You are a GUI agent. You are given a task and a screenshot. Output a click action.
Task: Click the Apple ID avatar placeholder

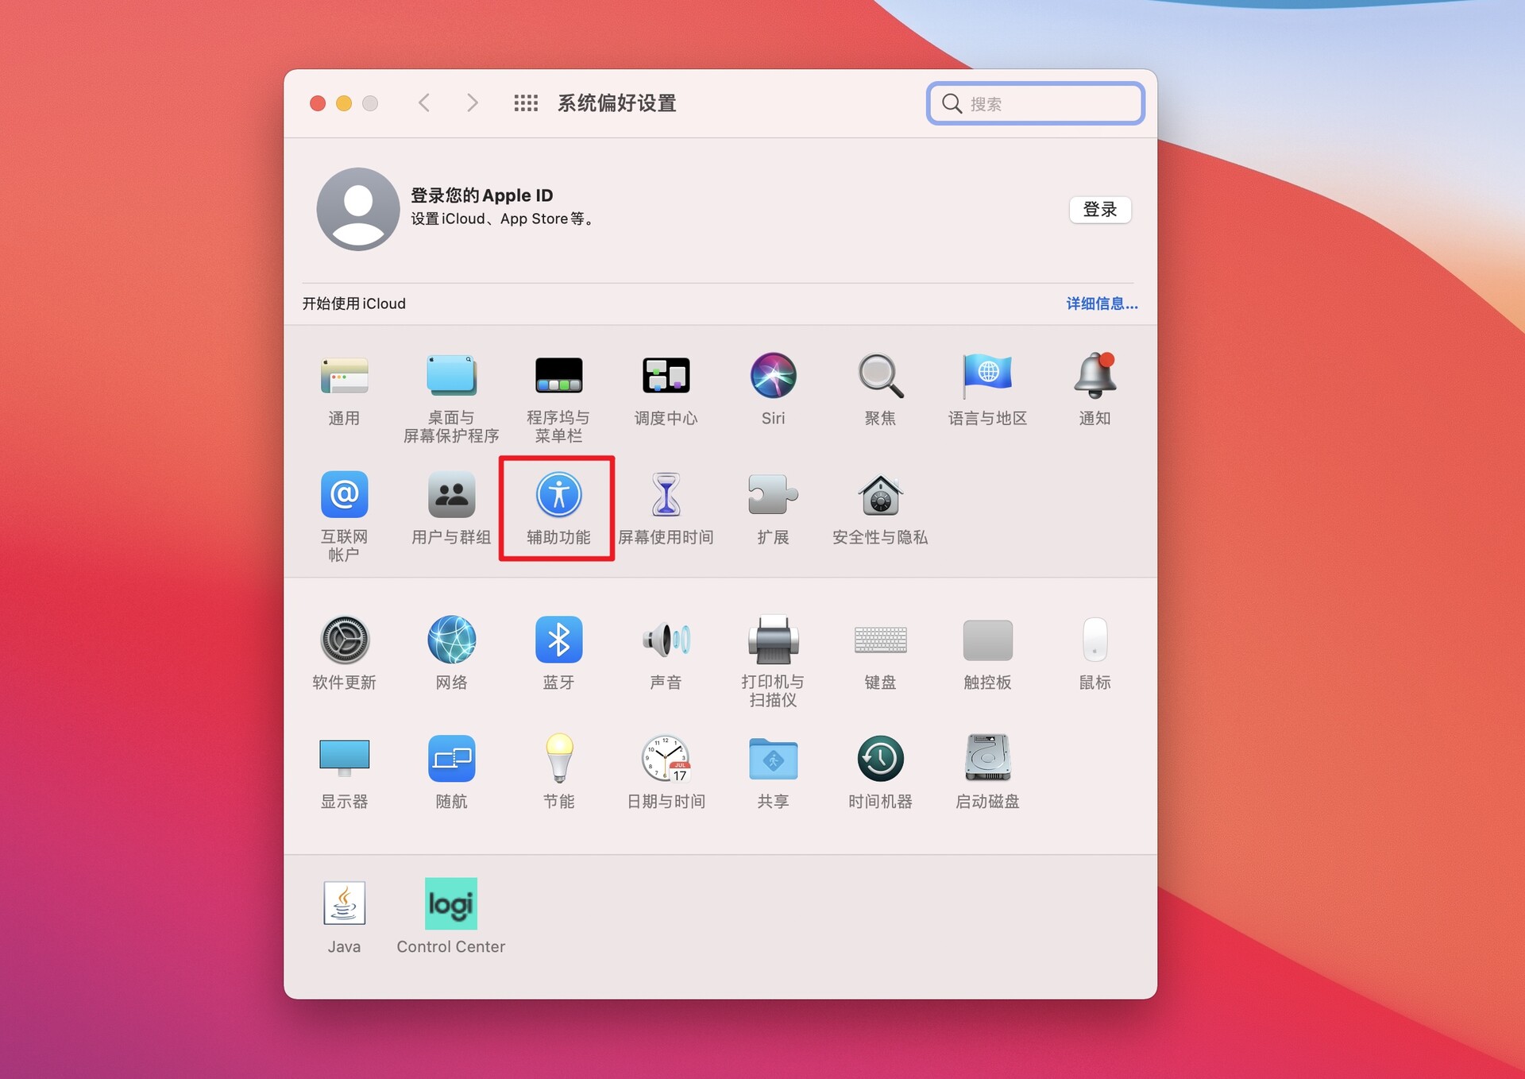[x=357, y=209]
